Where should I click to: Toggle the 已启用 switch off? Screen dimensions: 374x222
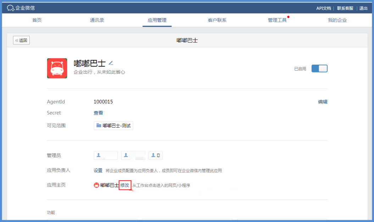[x=319, y=69]
